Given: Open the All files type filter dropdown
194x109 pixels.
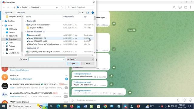Looking at the screenshot, I should click(x=80, y=59).
